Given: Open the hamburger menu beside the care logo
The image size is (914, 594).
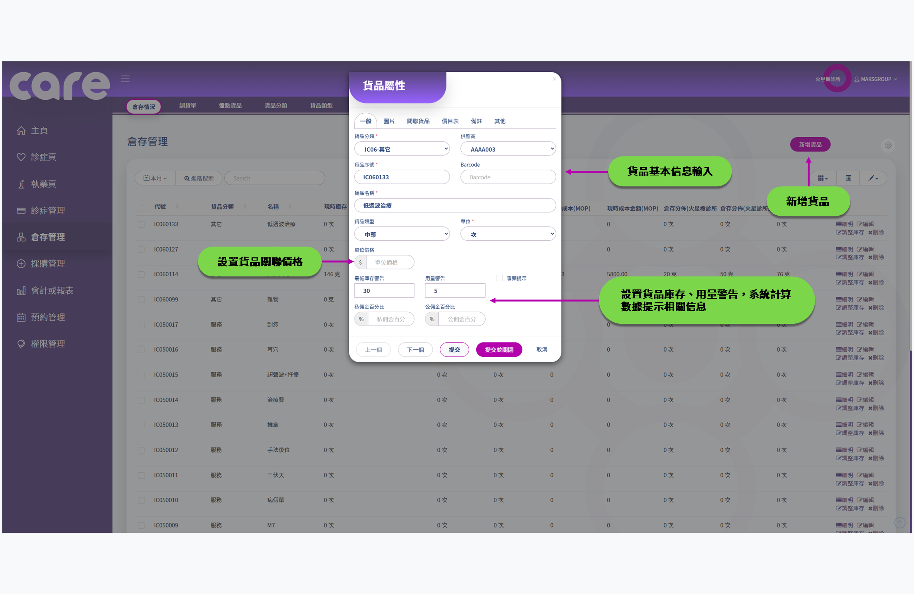Looking at the screenshot, I should [x=125, y=78].
